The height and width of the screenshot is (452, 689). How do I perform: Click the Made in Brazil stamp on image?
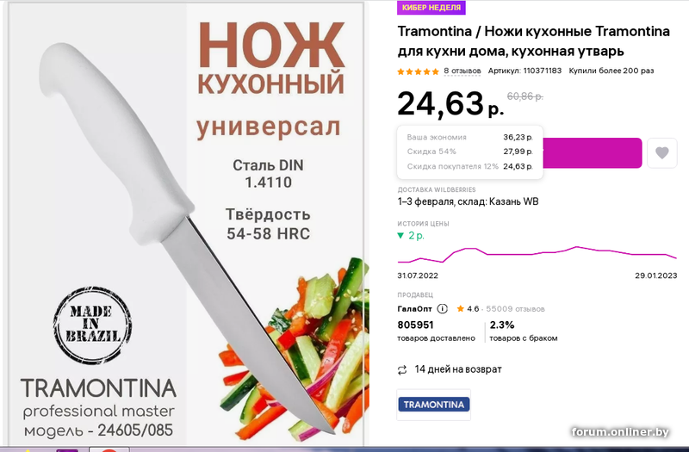[x=92, y=325]
